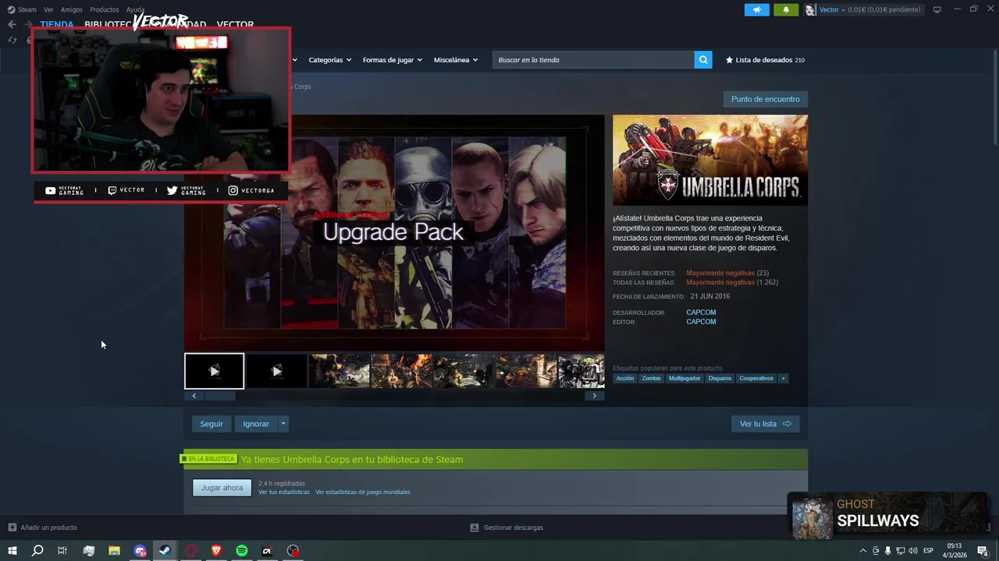Open File Explorer from taskbar
This screenshot has height=561, width=999.
(114, 551)
